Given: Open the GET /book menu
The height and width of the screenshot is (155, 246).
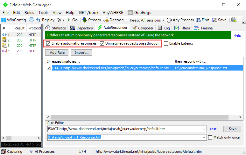Looking at the screenshot, I should [x=89, y=13].
